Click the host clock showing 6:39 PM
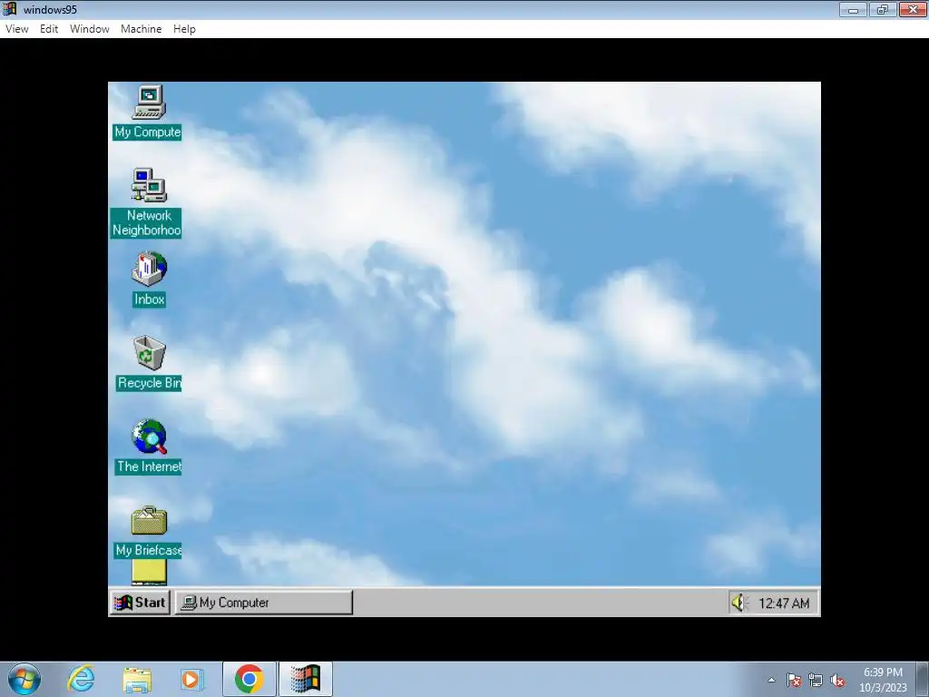 (883, 680)
